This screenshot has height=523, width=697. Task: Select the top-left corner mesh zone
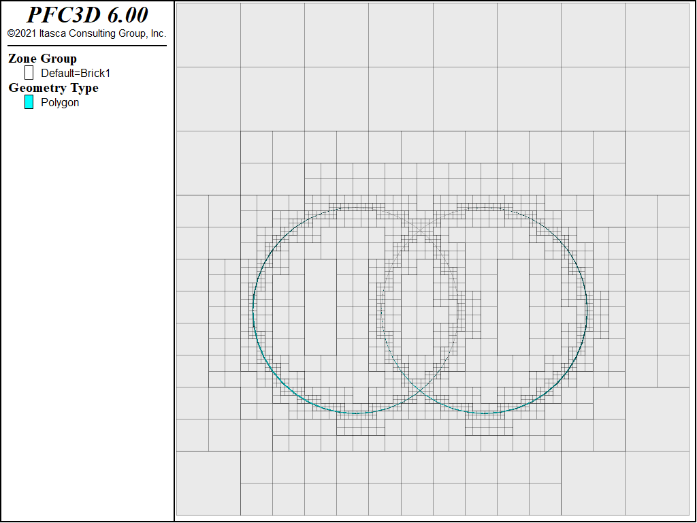point(208,35)
